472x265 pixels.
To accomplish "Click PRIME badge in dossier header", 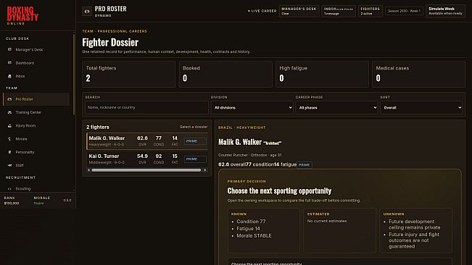I will coord(305,165).
